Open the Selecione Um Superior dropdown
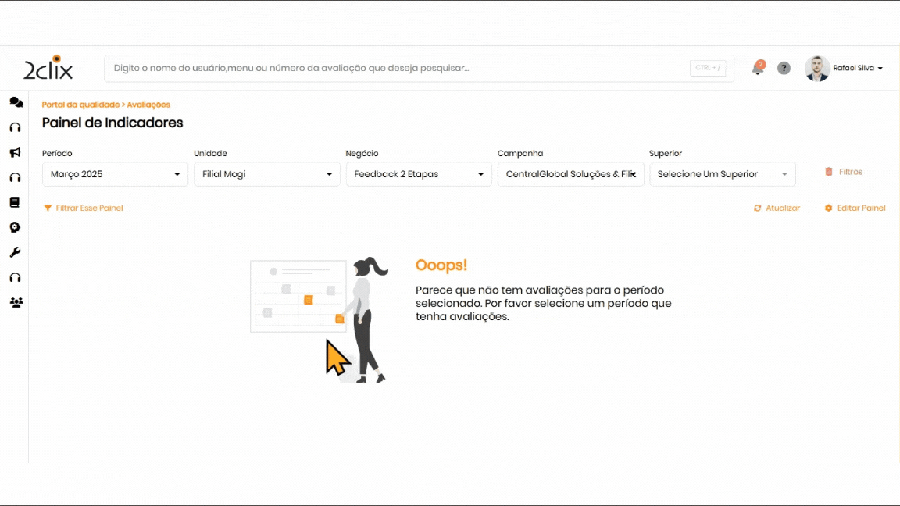Image resolution: width=900 pixels, height=506 pixels. pyautogui.click(x=722, y=174)
